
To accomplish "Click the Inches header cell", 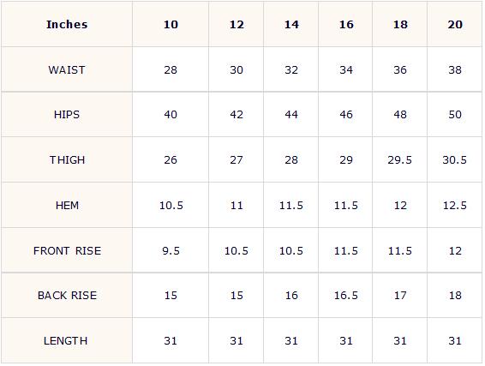I will pyautogui.click(x=67, y=25).
